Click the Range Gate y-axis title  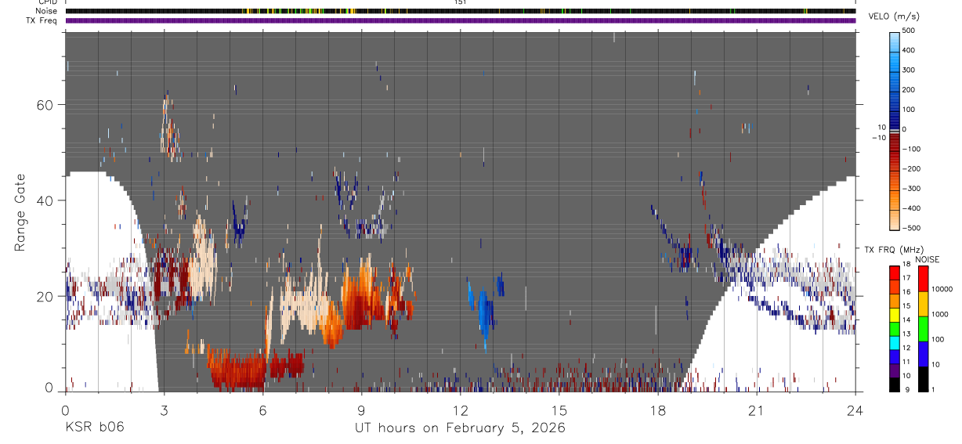20,212
